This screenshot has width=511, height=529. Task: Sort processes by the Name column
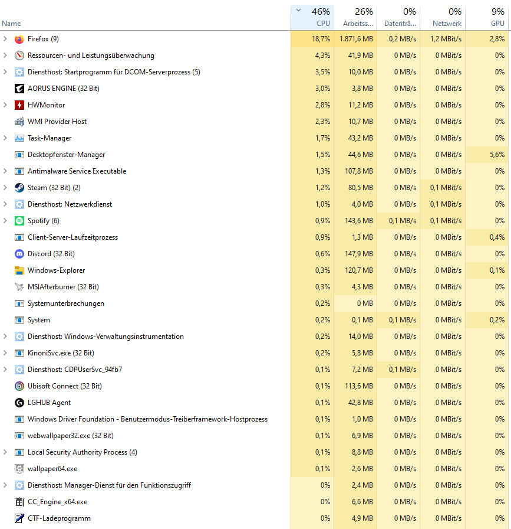coord(11,24)
